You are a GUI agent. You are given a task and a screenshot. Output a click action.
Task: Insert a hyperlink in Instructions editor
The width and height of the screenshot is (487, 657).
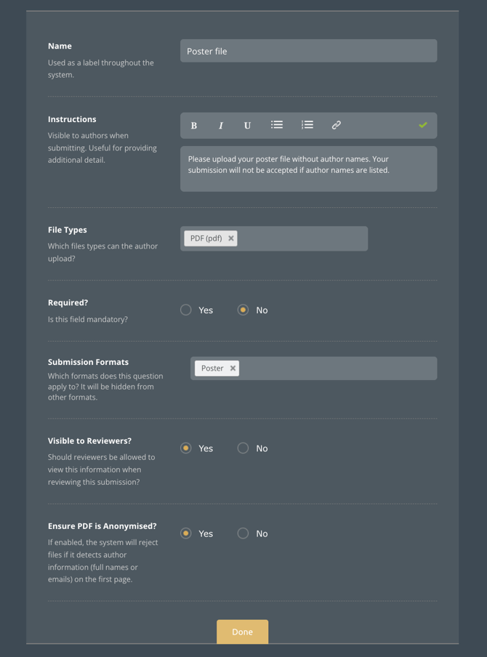(336, 125)
